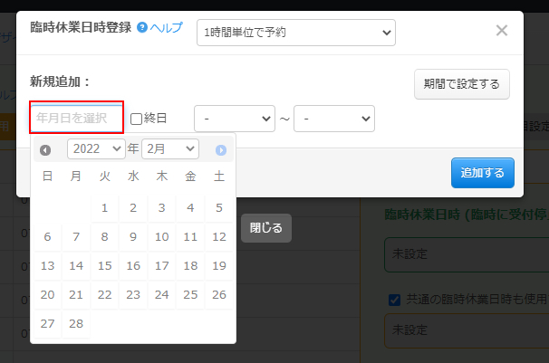Toggle the 終日 all-day checkbox
Screen dimensions: 549x363
(137, 118)
